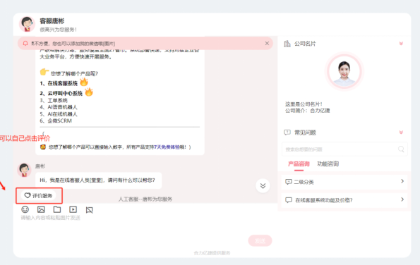
Task: Click the flame icon after 云呼叫中心系统
Action: coord(89,92)
